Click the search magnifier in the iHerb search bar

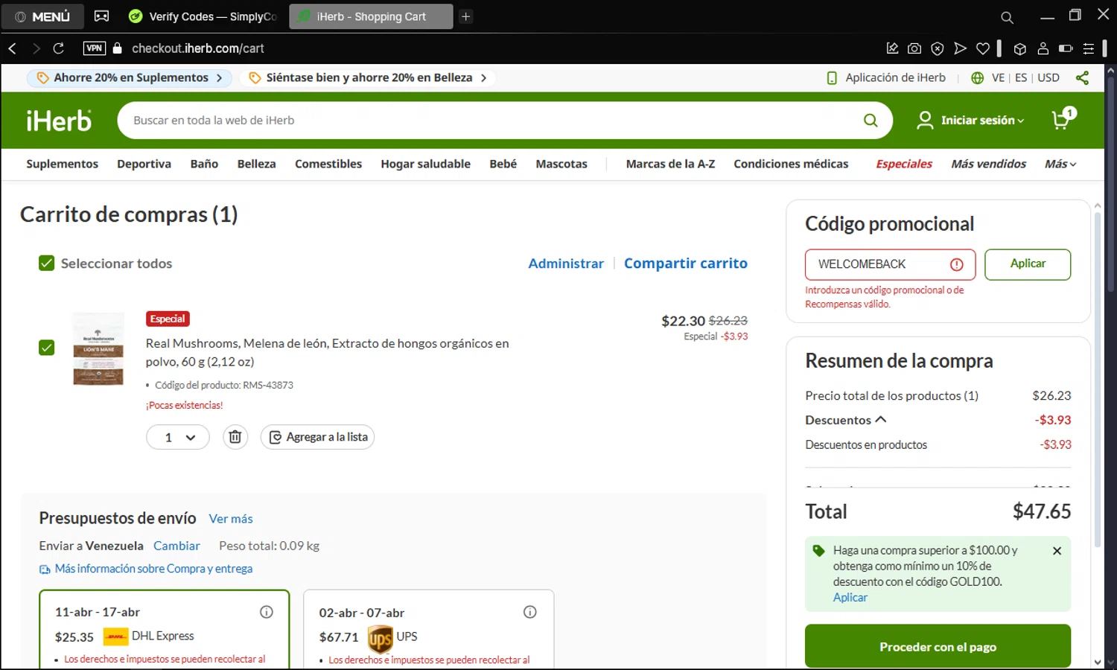tap(870, 120)
